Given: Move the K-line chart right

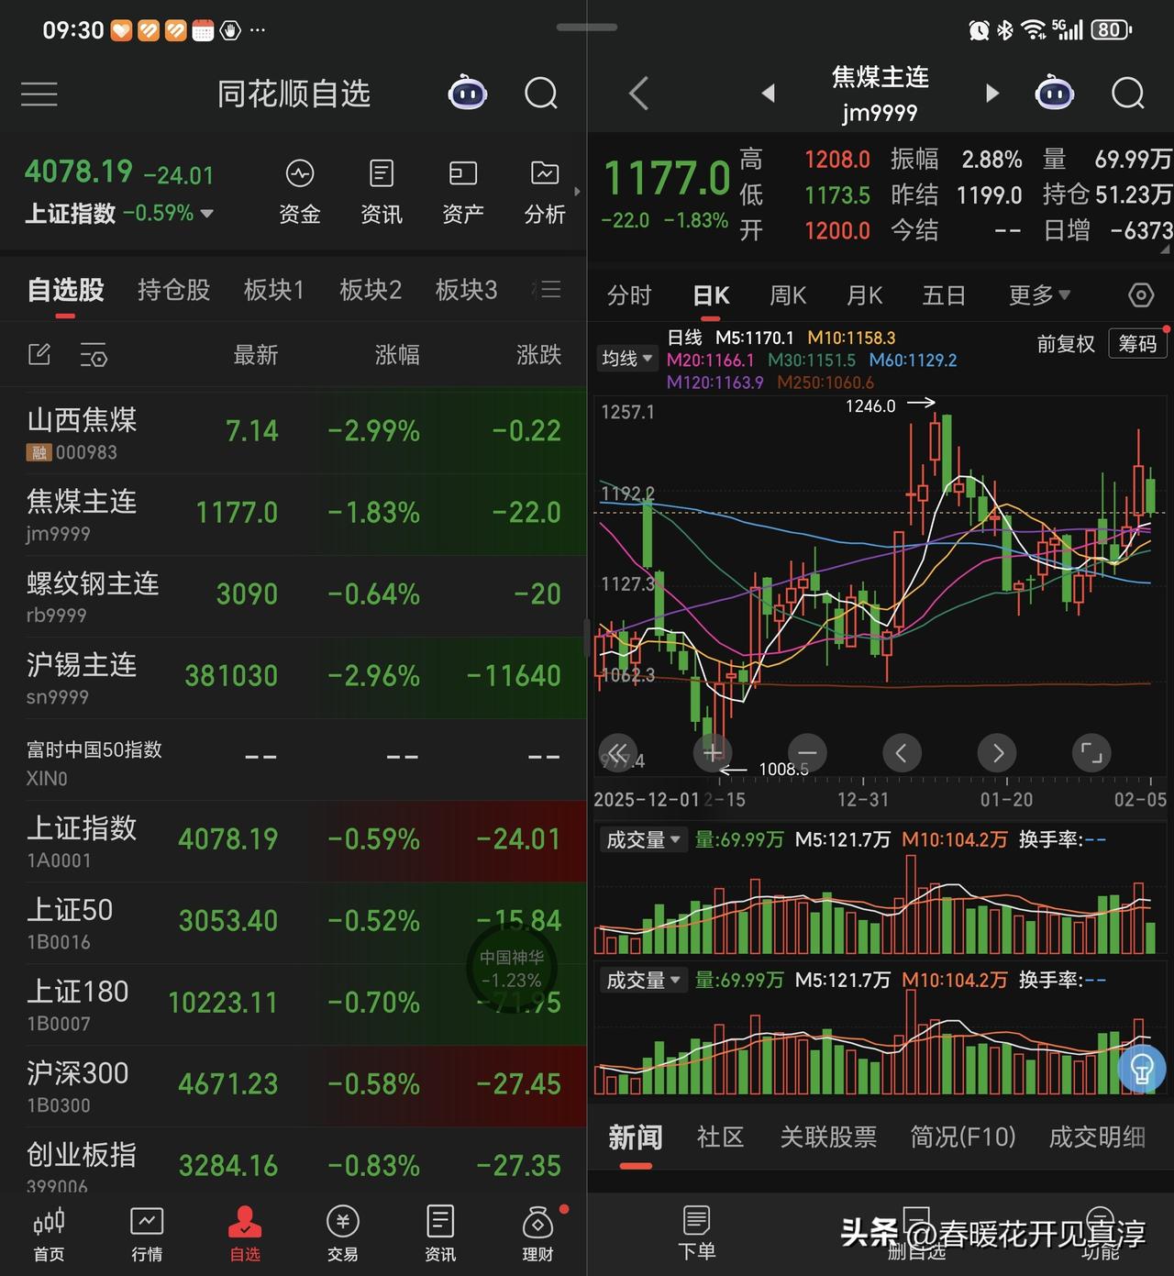Looking at the screenshot, I should coord(997,753).
